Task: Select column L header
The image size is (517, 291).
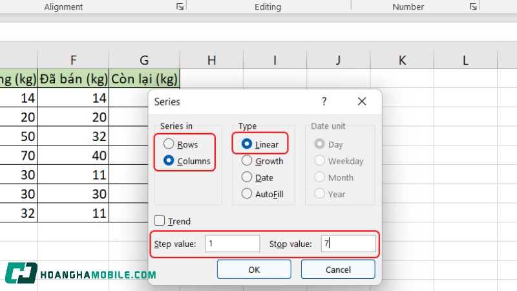Action: 465,60
